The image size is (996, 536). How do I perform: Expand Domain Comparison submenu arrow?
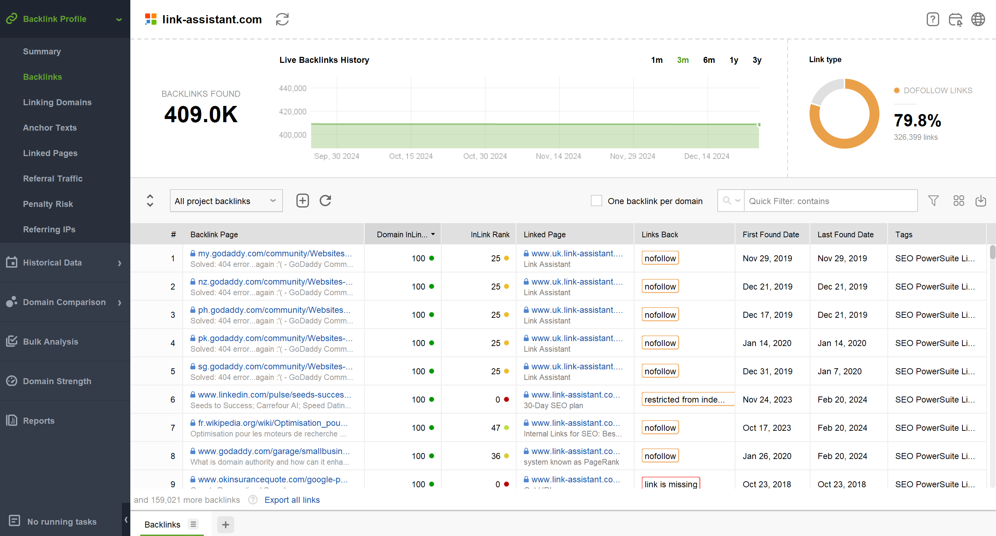tap(119, 302)
